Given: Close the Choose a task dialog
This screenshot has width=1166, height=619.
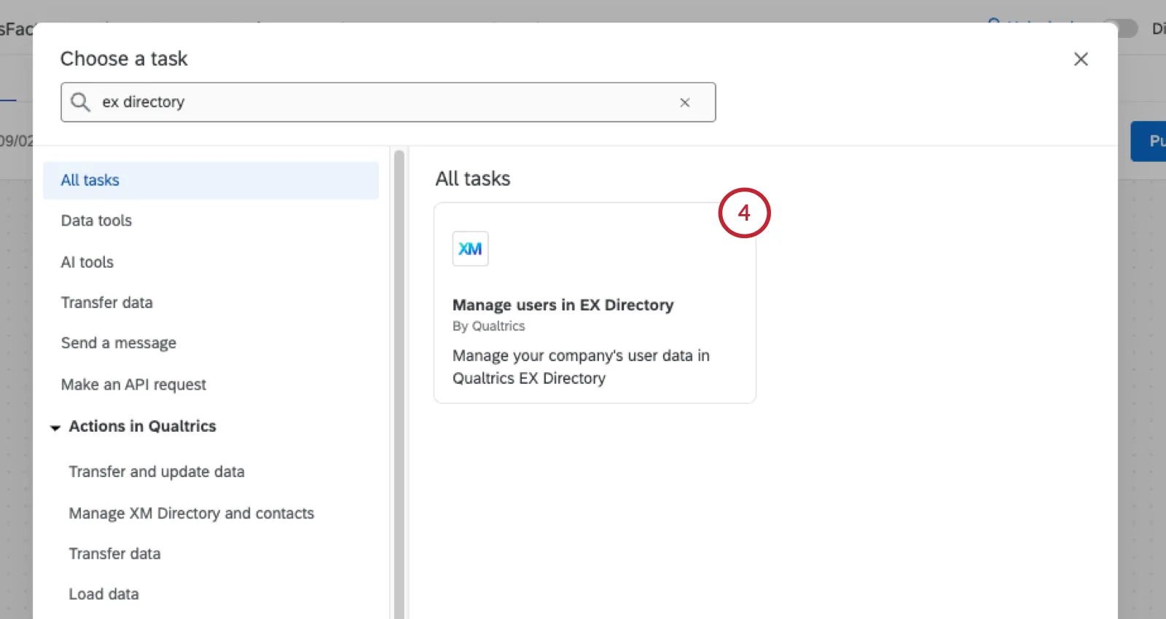Looking at the screenshot, I should click(x=1081, y=59).
